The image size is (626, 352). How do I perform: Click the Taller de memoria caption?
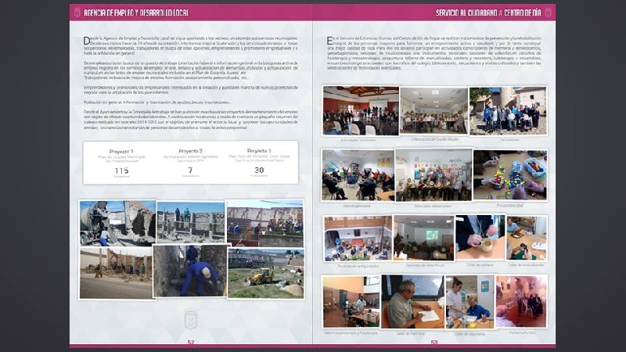pyautogui.click(x=410, y=333)
